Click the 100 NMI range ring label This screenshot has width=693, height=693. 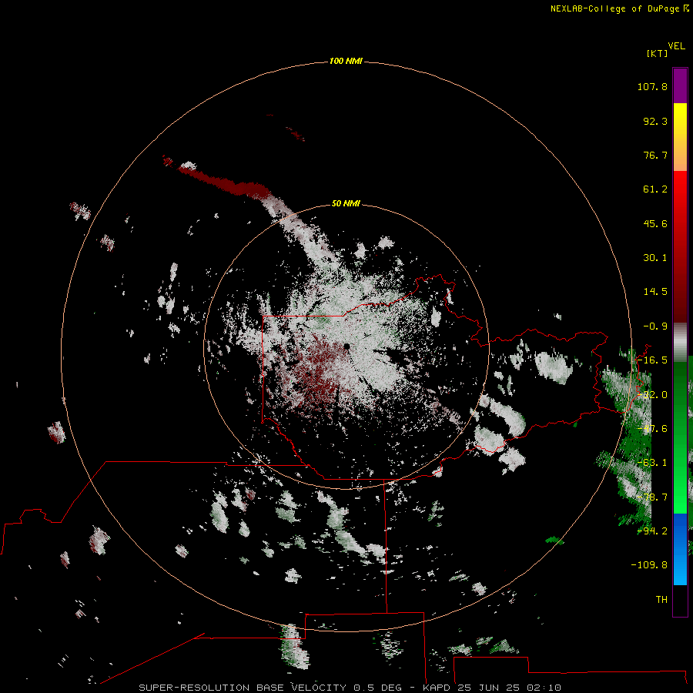point(346,61)
